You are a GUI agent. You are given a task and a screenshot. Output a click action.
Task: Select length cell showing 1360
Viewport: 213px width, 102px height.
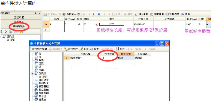point(192,24)
